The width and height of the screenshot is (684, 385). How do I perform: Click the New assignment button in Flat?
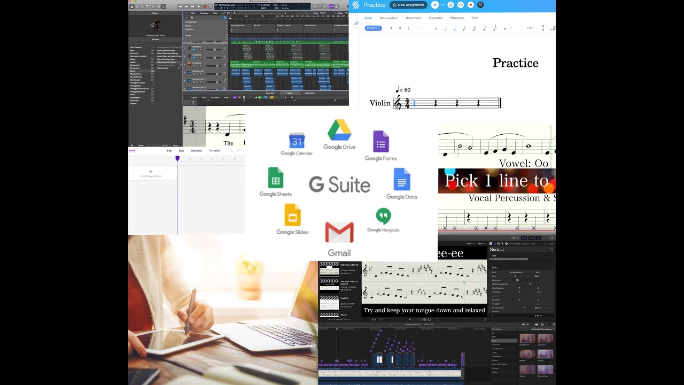[x=409, y=5]
